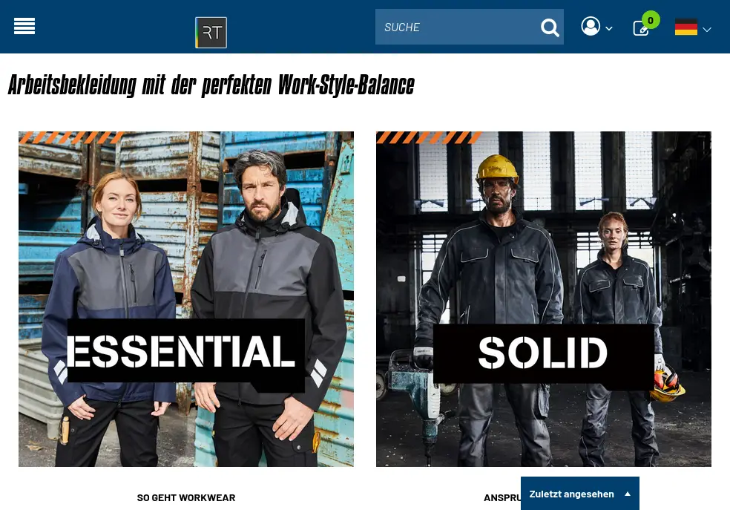The image size is (730, 510).
Task: Click into the Suche search field
Action: [457, 27]
